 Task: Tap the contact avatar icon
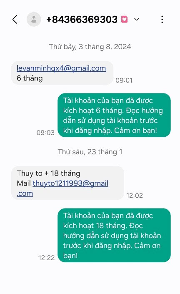[34, 19]
